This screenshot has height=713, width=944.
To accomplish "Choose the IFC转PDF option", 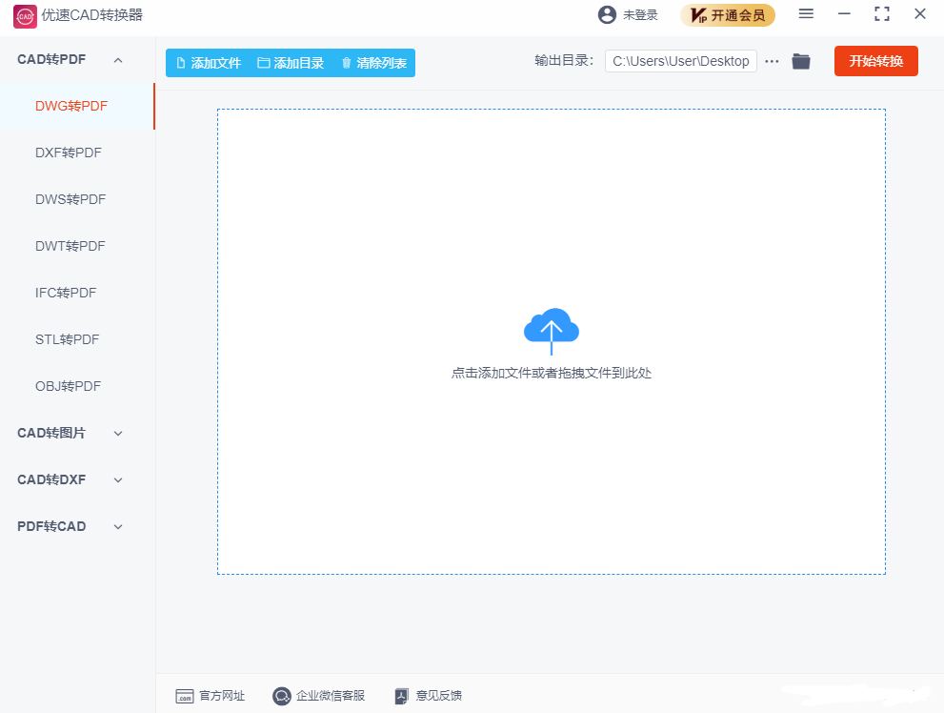I will pos(66,293).
